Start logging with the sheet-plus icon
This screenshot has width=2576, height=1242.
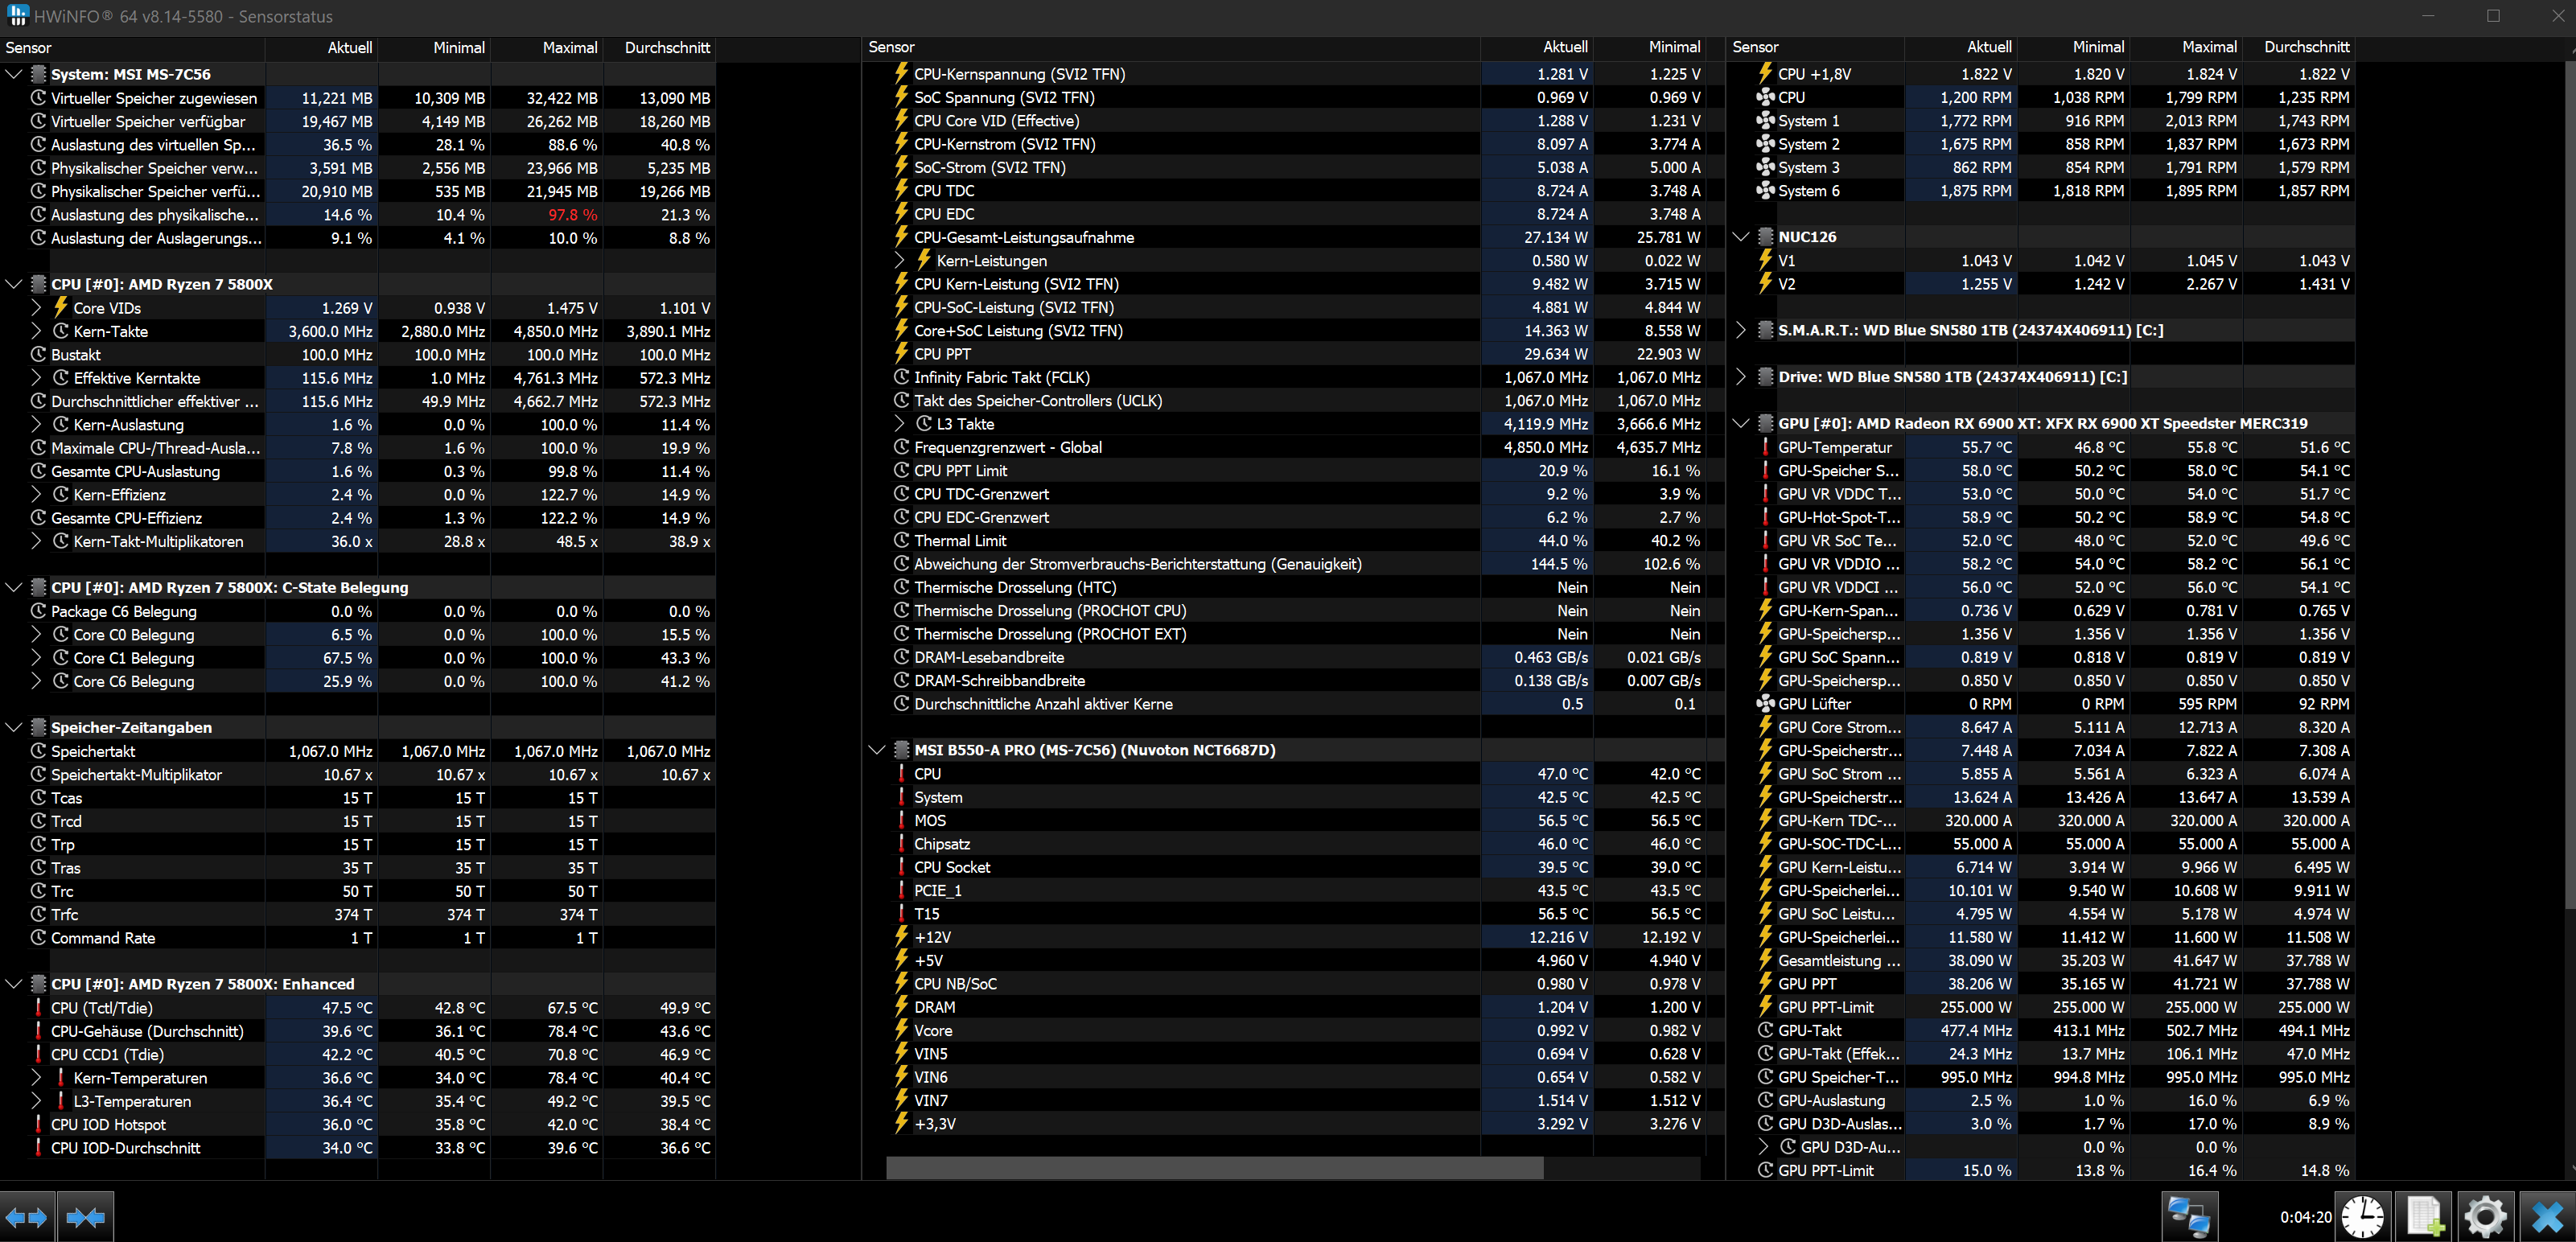click(x=2425, y=1217)
